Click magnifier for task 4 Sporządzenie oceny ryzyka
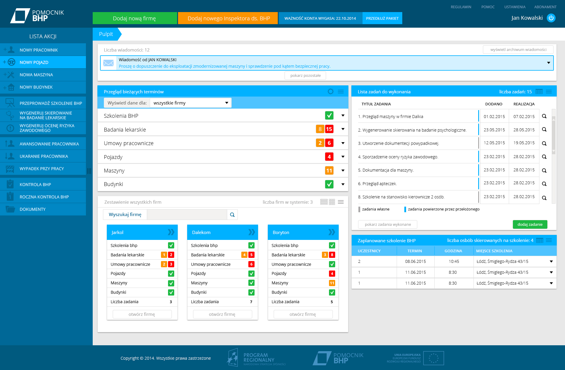Screen dimensions: 565x370 [x=544, y=157]
